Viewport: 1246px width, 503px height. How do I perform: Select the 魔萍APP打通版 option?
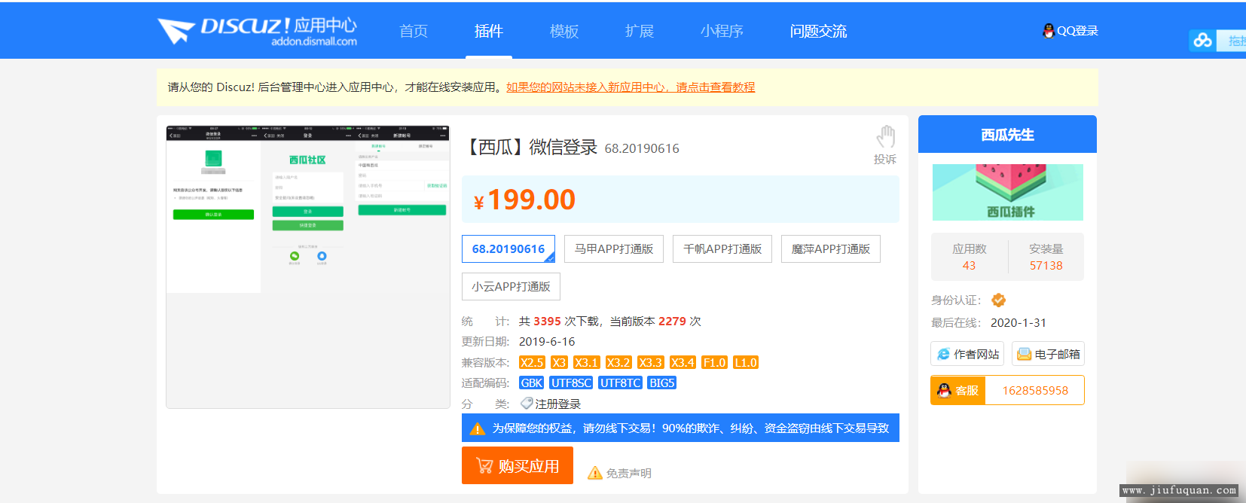[831, 248]
